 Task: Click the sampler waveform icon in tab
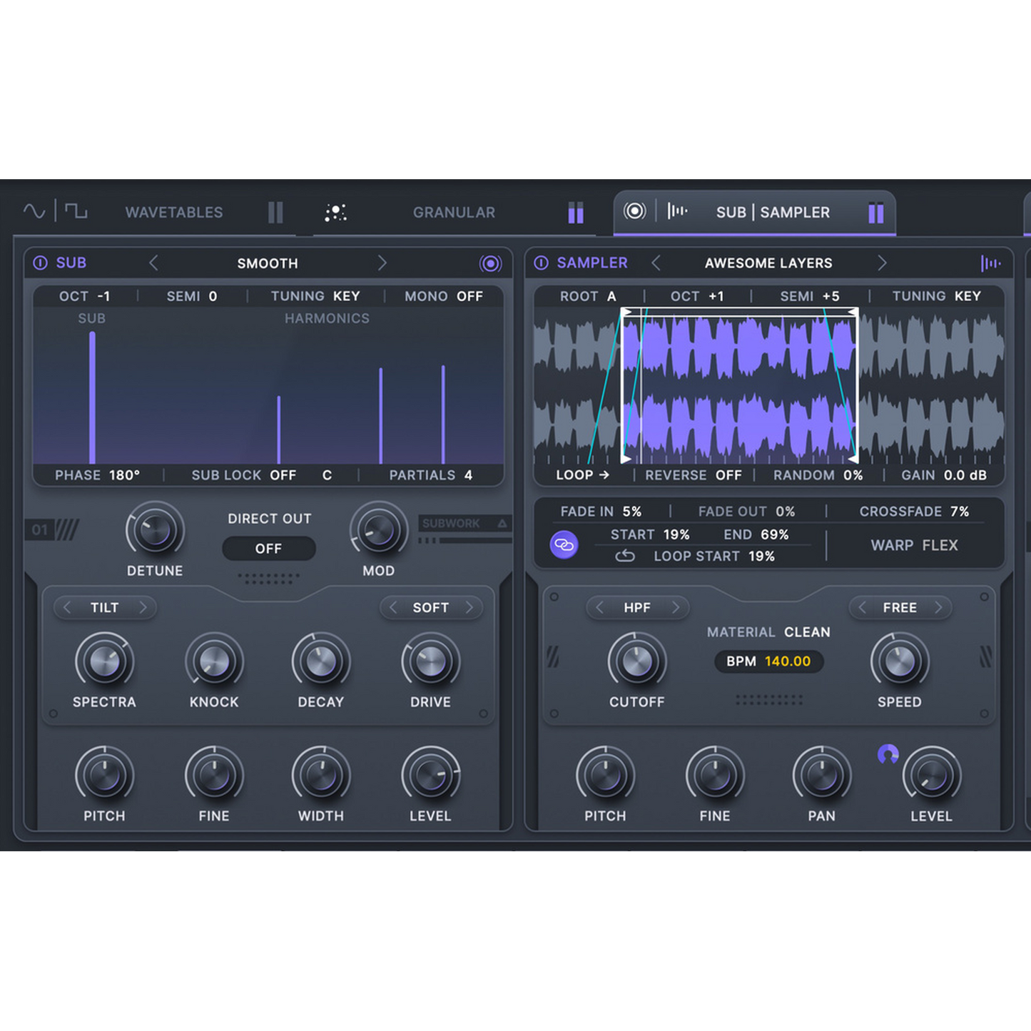676,211
